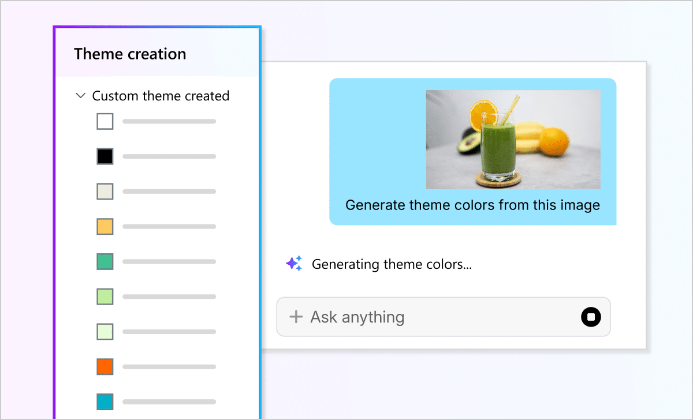Click the stop generating button
The width and height of the screenshot is (693, 420).
591,317
